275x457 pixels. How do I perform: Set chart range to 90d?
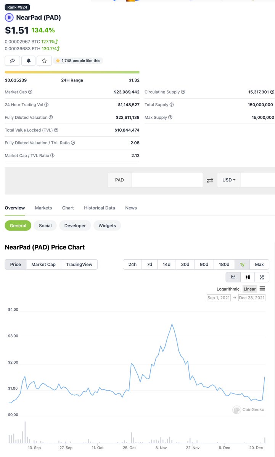pos(204,264)
